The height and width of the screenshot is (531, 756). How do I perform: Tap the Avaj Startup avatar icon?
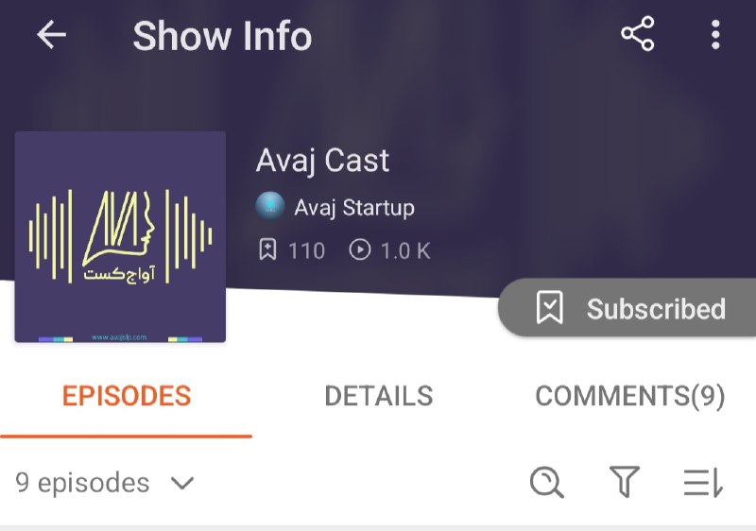point(270,206)
